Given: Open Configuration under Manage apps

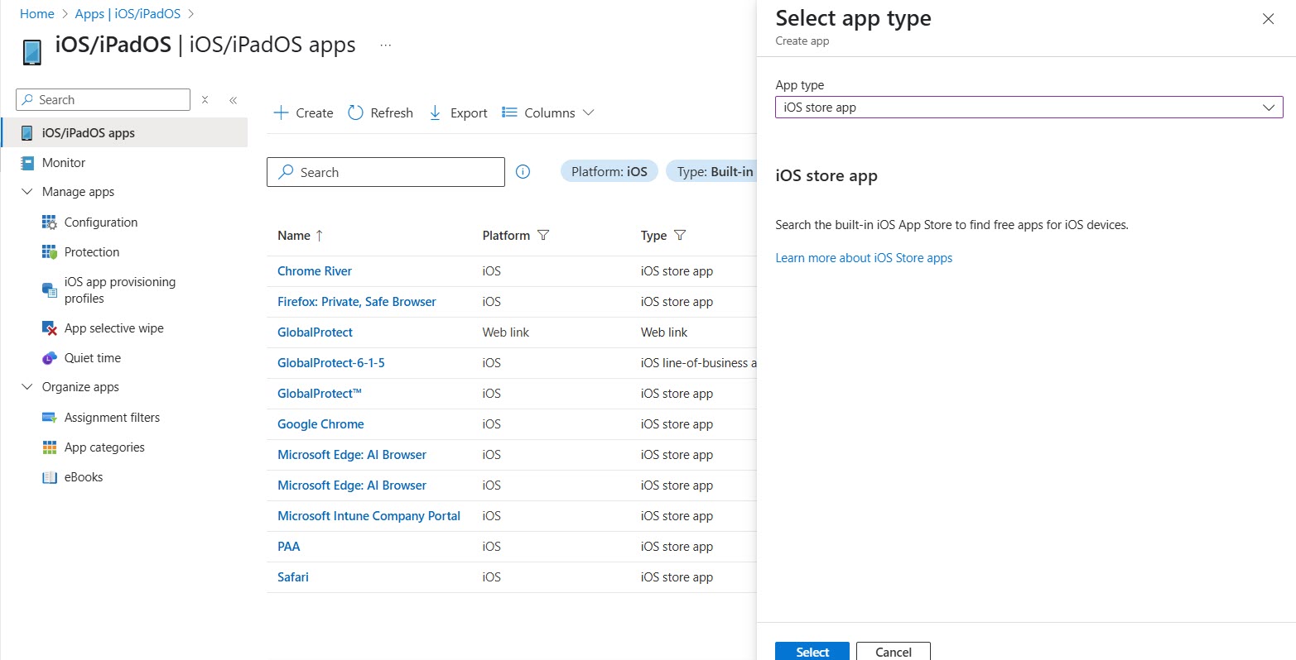Looking at the screenshot, I should (100, 222).
